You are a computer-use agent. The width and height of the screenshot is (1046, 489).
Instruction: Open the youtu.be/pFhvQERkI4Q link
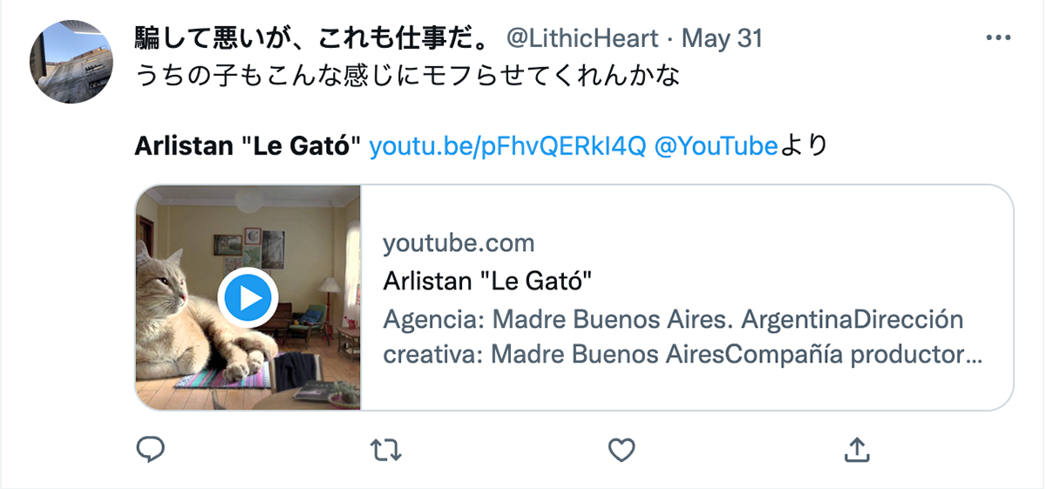click(x=508, y=146)
